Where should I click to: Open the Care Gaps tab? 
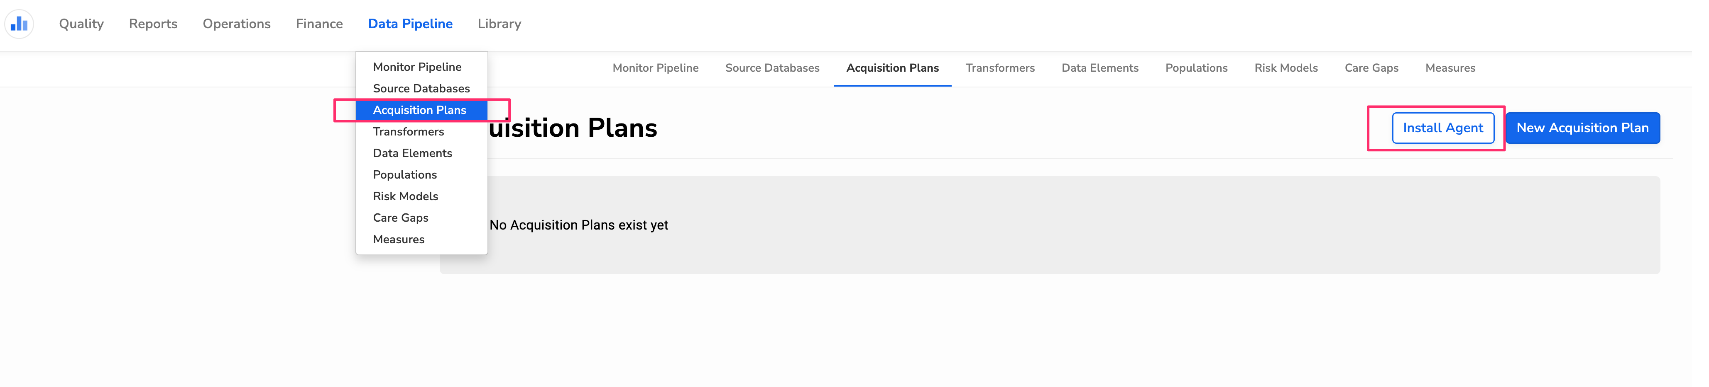(x=1371, y=68)
